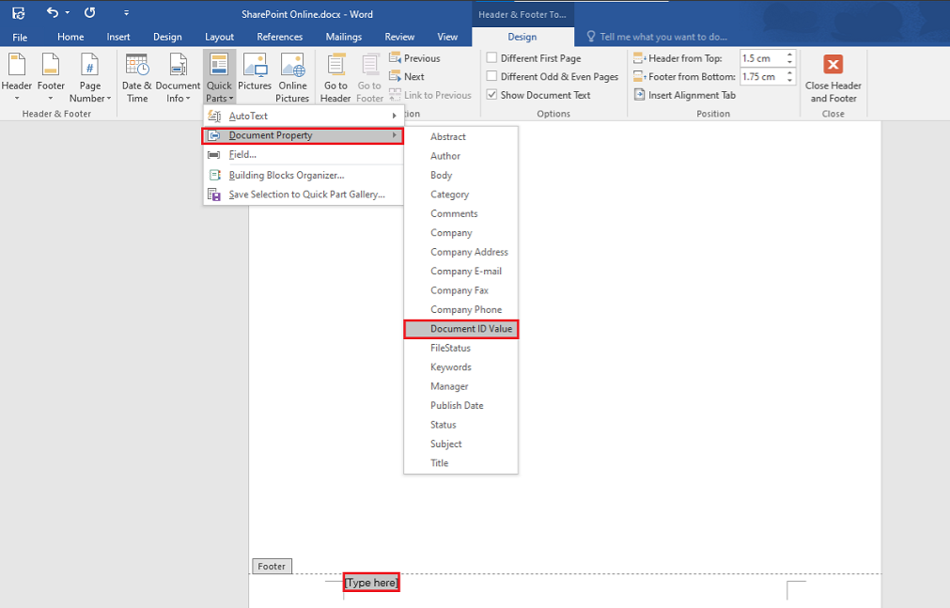Select Keywords property
The image size is (950, 608).
pos(461,367)
